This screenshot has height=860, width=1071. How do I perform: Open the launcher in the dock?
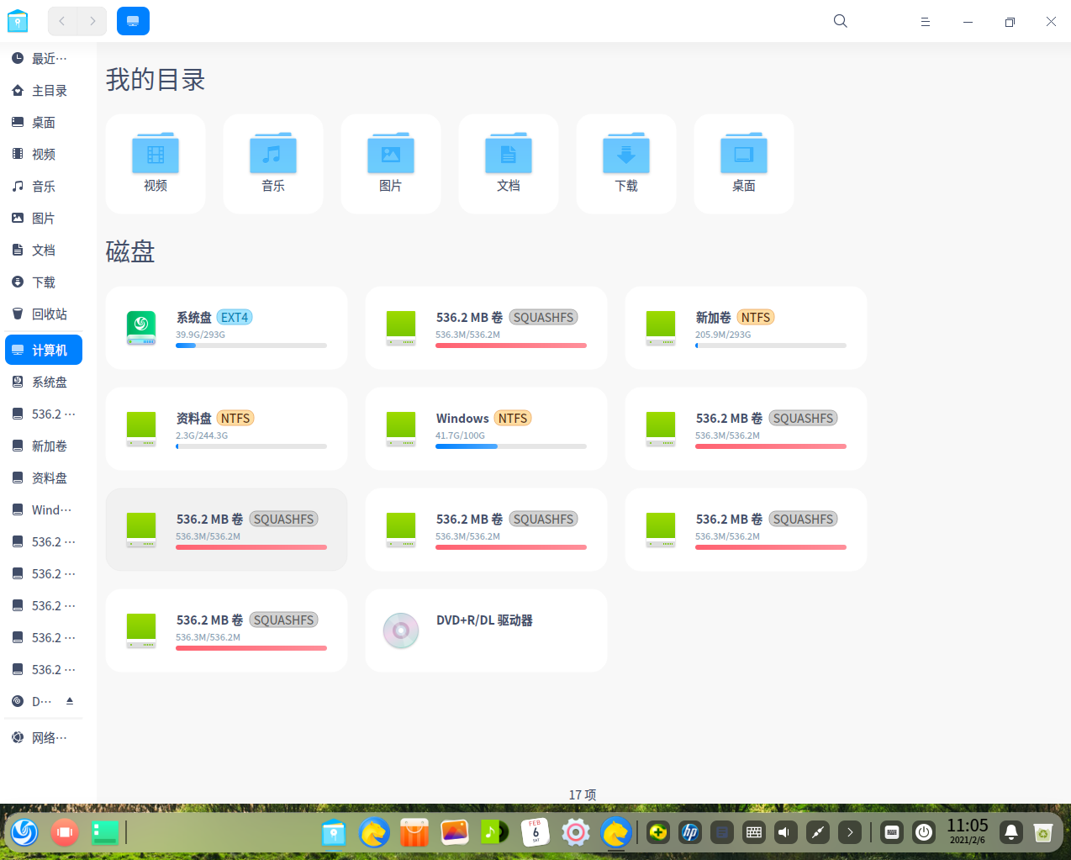point(24,832)
